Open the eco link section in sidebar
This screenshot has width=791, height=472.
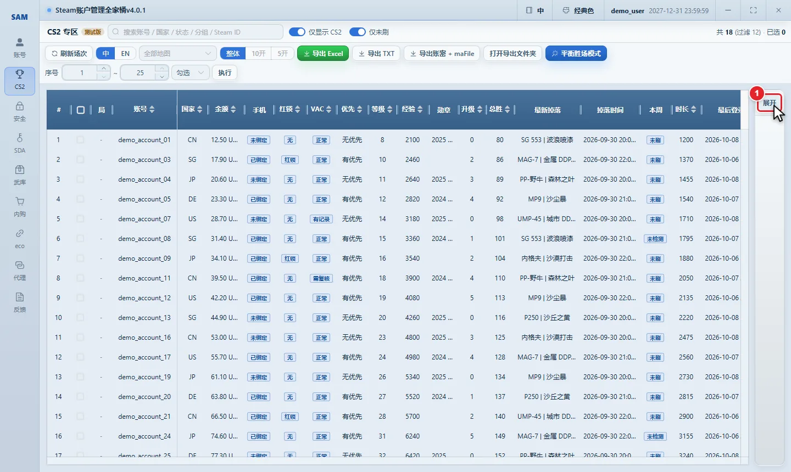[x=20, y=239]
